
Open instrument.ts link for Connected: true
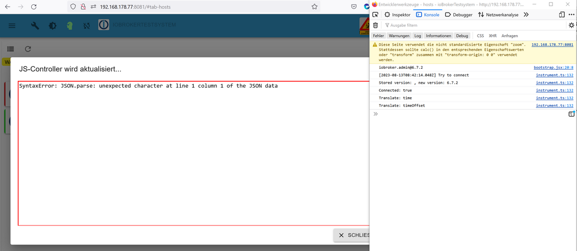[x=554, y=90]
